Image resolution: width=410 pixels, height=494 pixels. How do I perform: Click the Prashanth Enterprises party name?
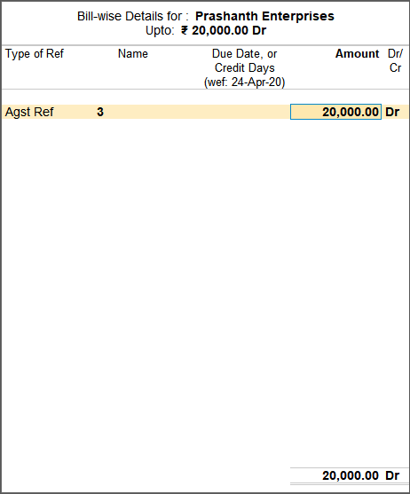pos(264,16)
